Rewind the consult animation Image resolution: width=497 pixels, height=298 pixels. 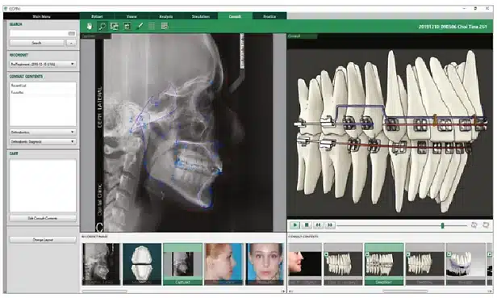point(318,225)
